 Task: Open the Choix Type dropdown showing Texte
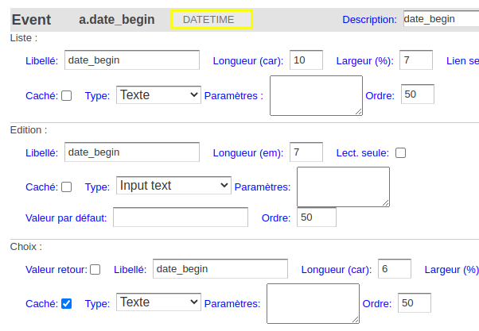coord(158,302)
